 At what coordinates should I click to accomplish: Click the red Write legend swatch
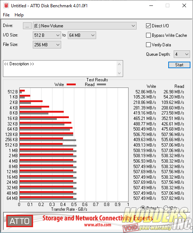point(71,84)
